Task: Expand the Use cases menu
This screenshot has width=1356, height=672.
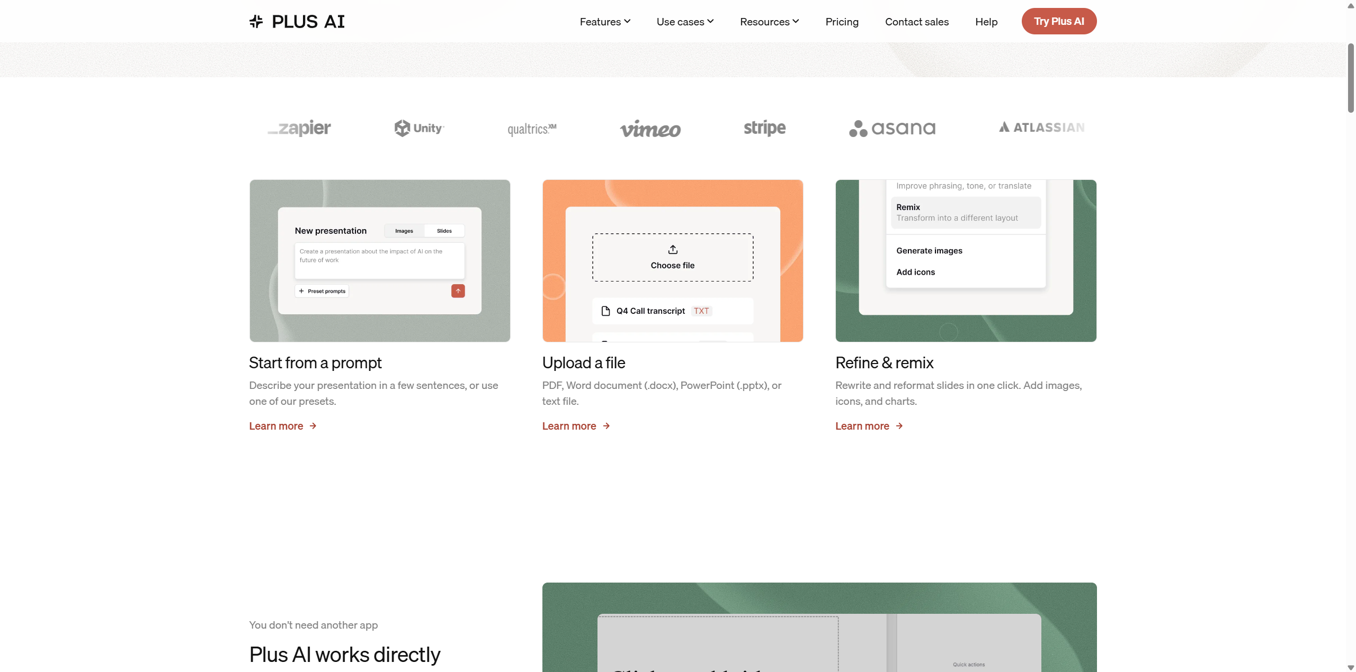Action: [x=685, y=22]
